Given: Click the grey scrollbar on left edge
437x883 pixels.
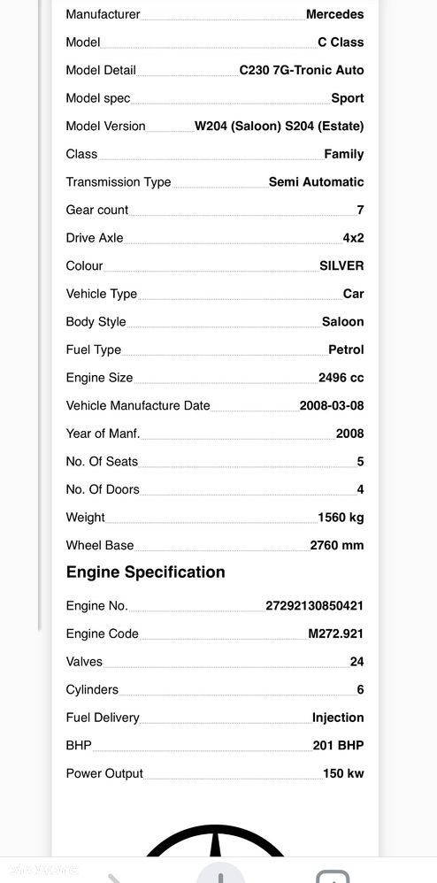Looking at the screenshot, I should (x=40, y=315).
